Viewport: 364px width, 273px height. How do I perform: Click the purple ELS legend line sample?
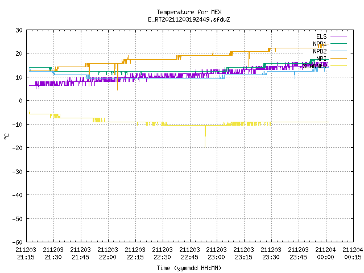click(338, 36)
